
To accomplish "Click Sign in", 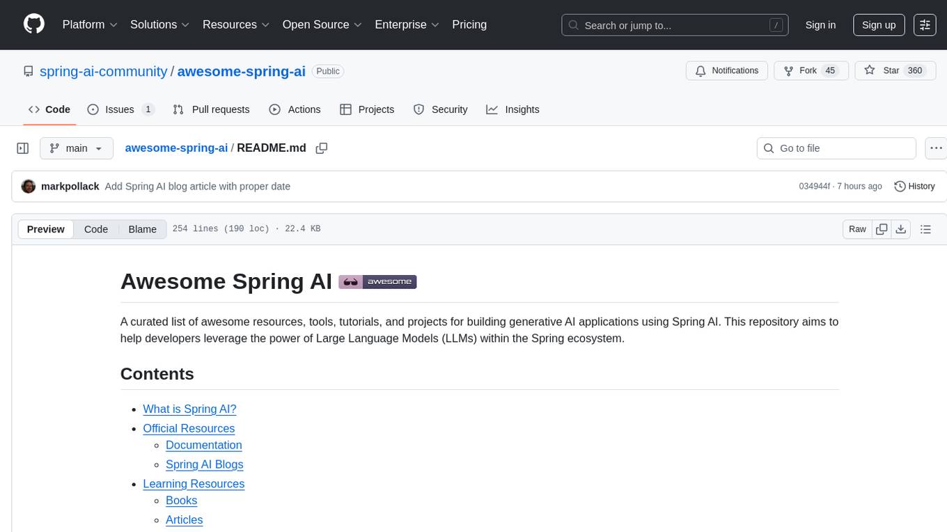I will pyautogui.click(x=820, y=24).
